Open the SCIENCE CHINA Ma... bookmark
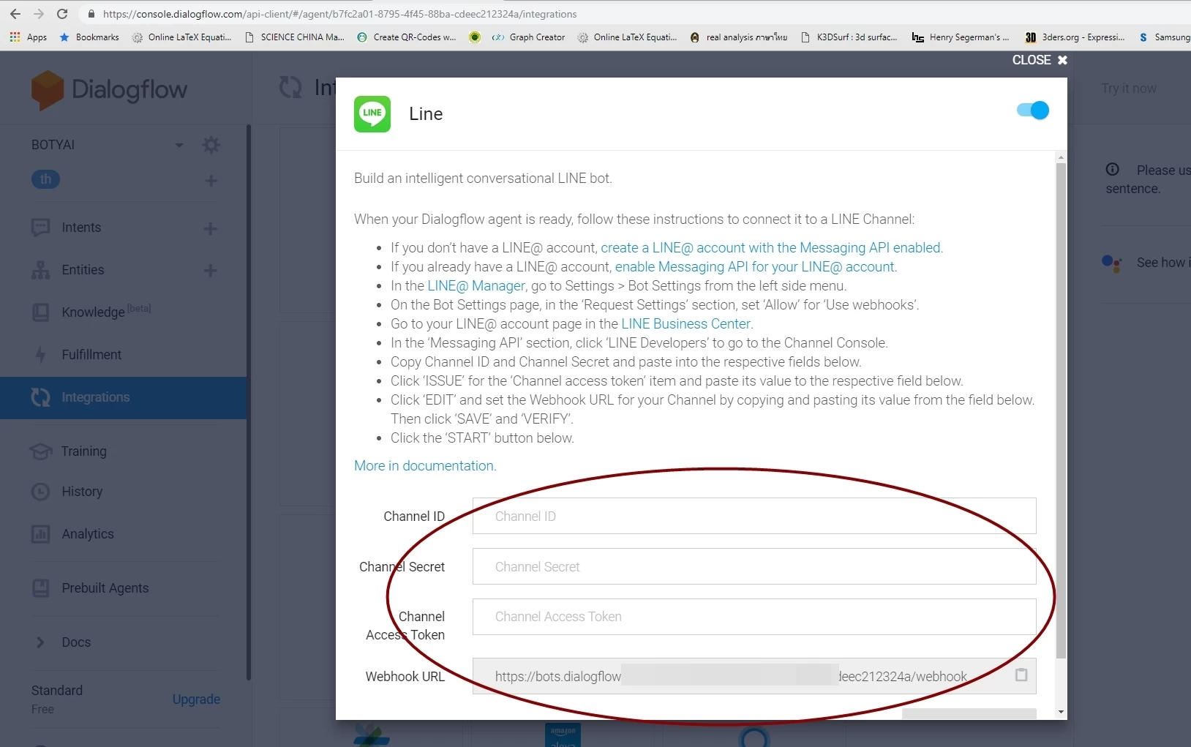Image resolution: width=1191 pixels, height=747 pixels. point(295,37)
